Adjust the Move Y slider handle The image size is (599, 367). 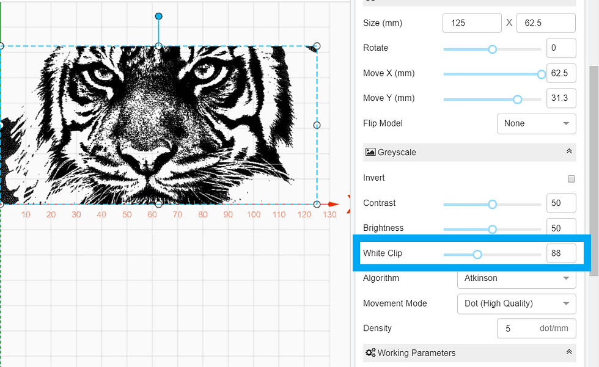517,100
